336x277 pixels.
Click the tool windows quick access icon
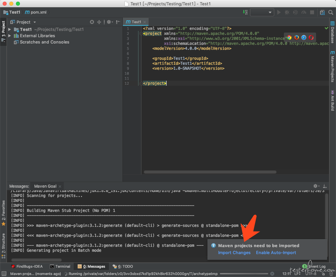coord(4,274)
